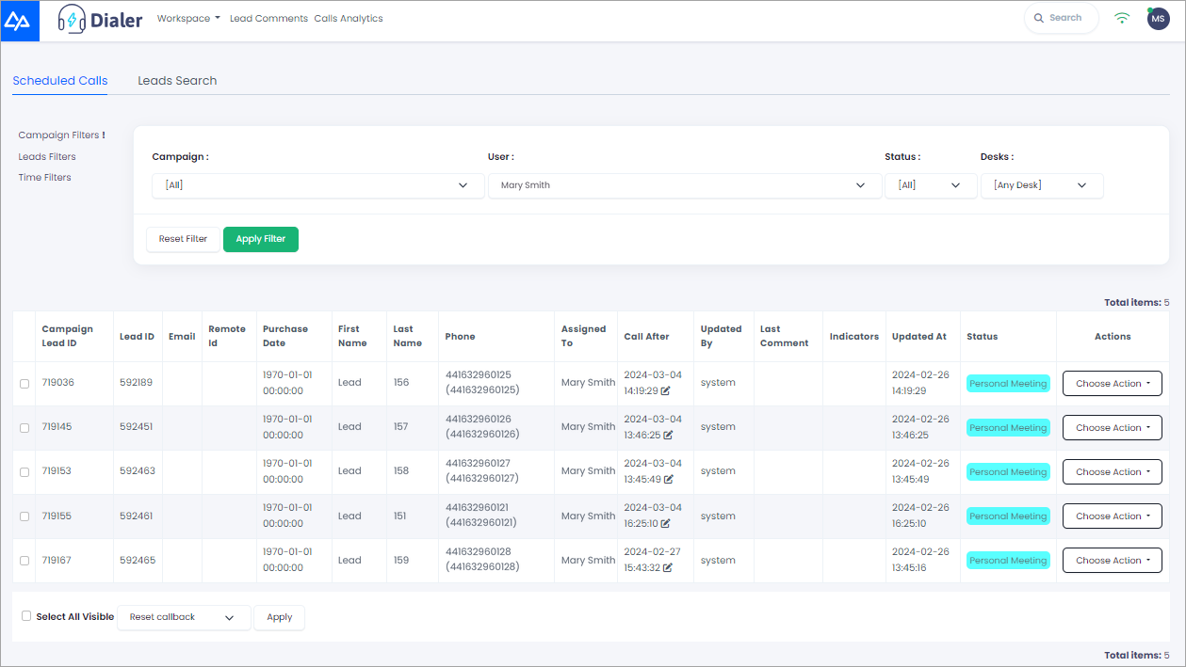
Task: Open the Status filter dropdown
Action: [x=930, y=185]
